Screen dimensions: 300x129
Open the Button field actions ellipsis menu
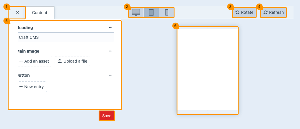pyautogui.click(x=111, y=75)
